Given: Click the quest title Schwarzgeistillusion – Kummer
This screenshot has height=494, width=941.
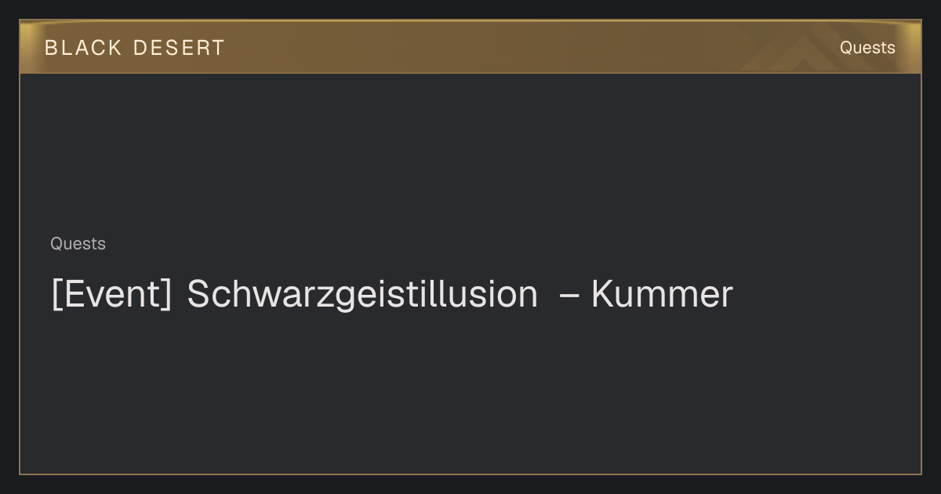Looking at the screenshot, I should coord(391,295).
